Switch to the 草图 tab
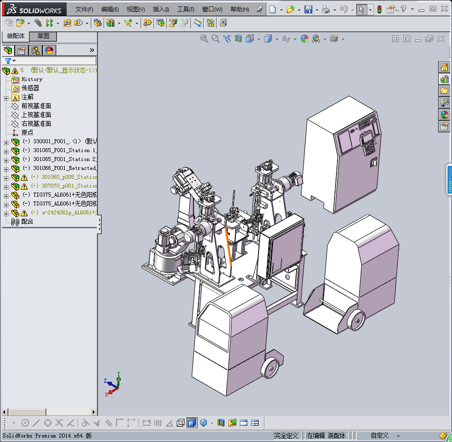 point(43,36)
